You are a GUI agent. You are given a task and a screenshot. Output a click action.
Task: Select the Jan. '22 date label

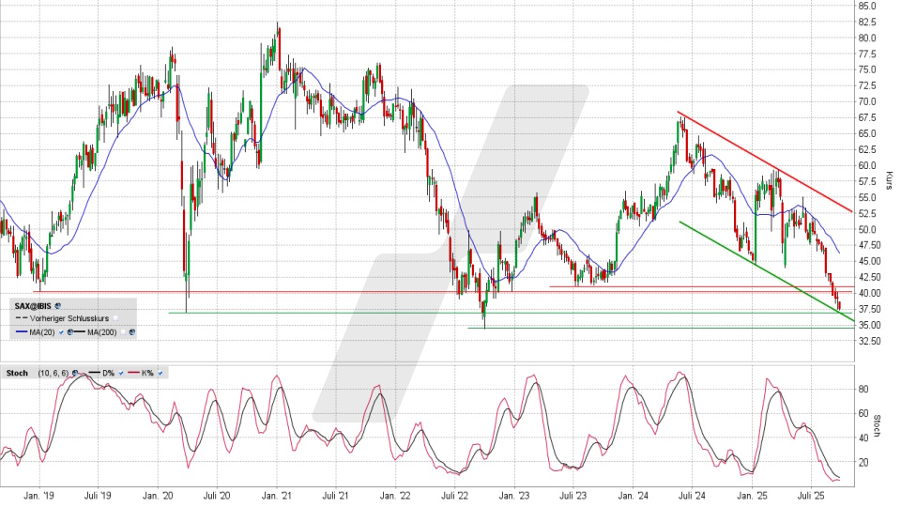[396, 496]
